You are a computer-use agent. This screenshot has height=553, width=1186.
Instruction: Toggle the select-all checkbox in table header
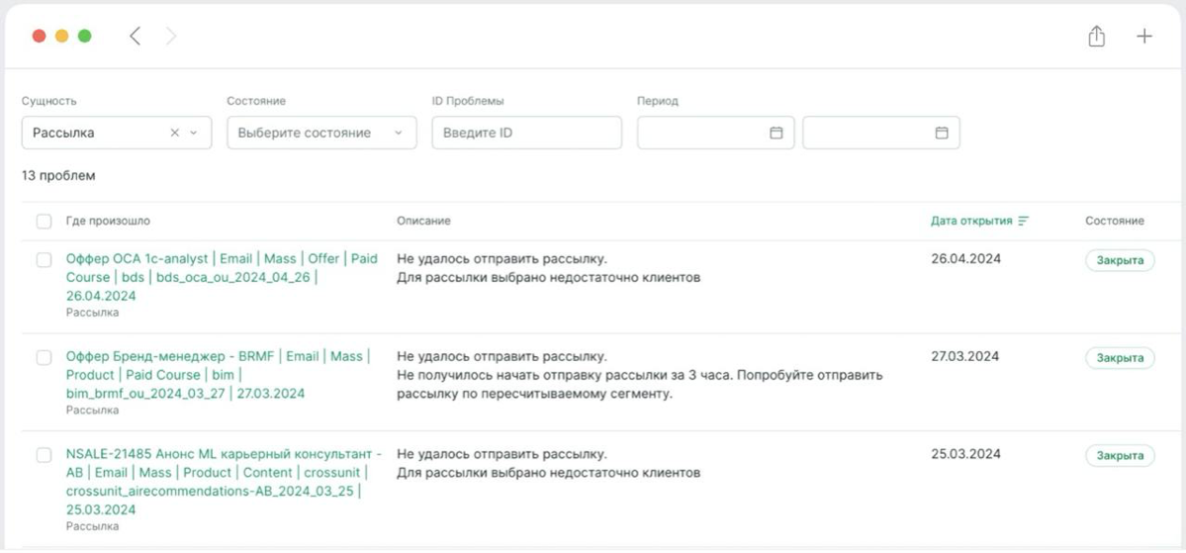click(45, 222)
